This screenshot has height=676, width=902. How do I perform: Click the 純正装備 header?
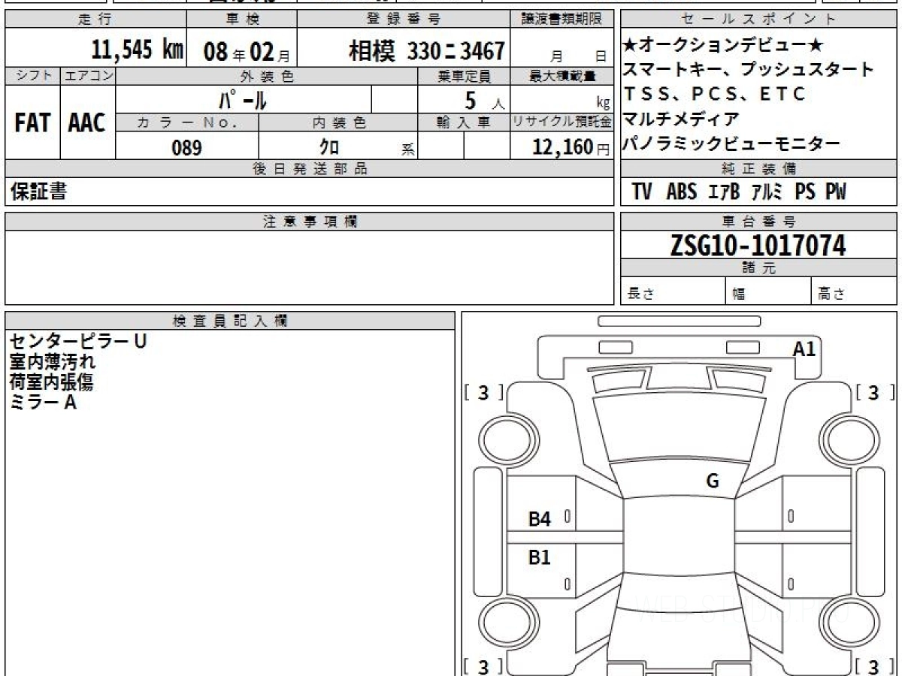[x=759, y=169]
